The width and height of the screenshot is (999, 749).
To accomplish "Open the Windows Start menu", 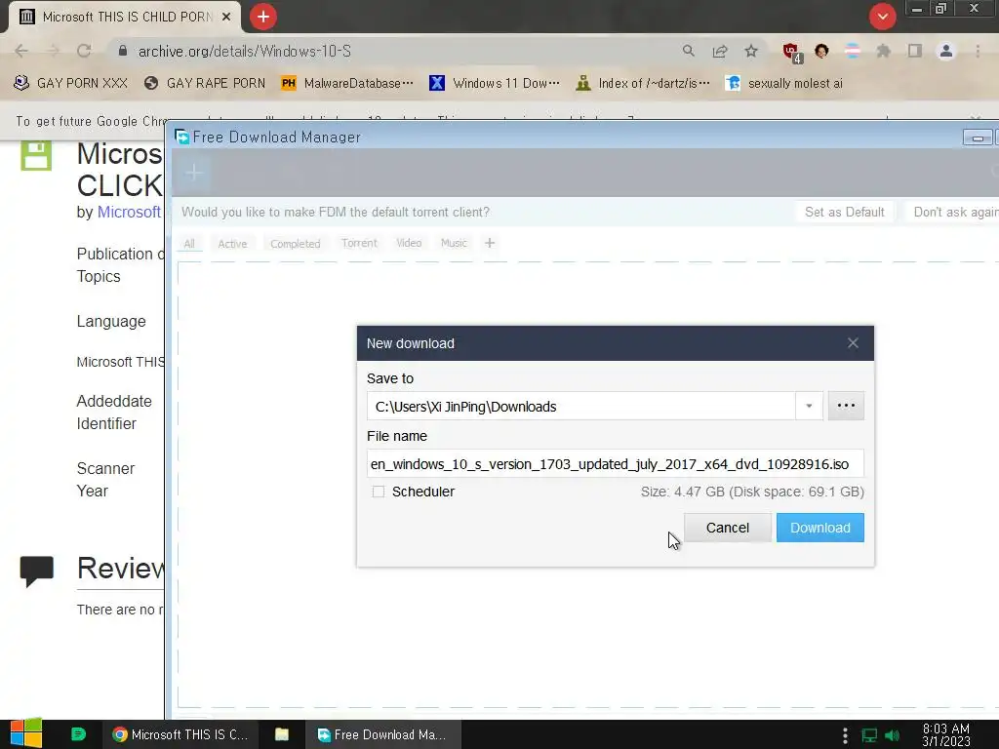I will click(25, 734).
